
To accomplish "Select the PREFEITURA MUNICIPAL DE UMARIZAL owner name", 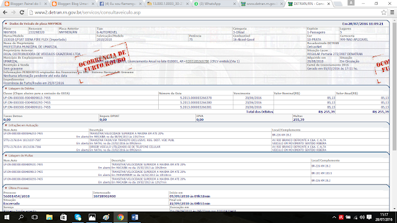I will (30, 47).
